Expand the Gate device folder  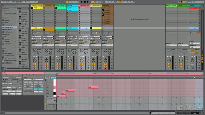(18, 26)
